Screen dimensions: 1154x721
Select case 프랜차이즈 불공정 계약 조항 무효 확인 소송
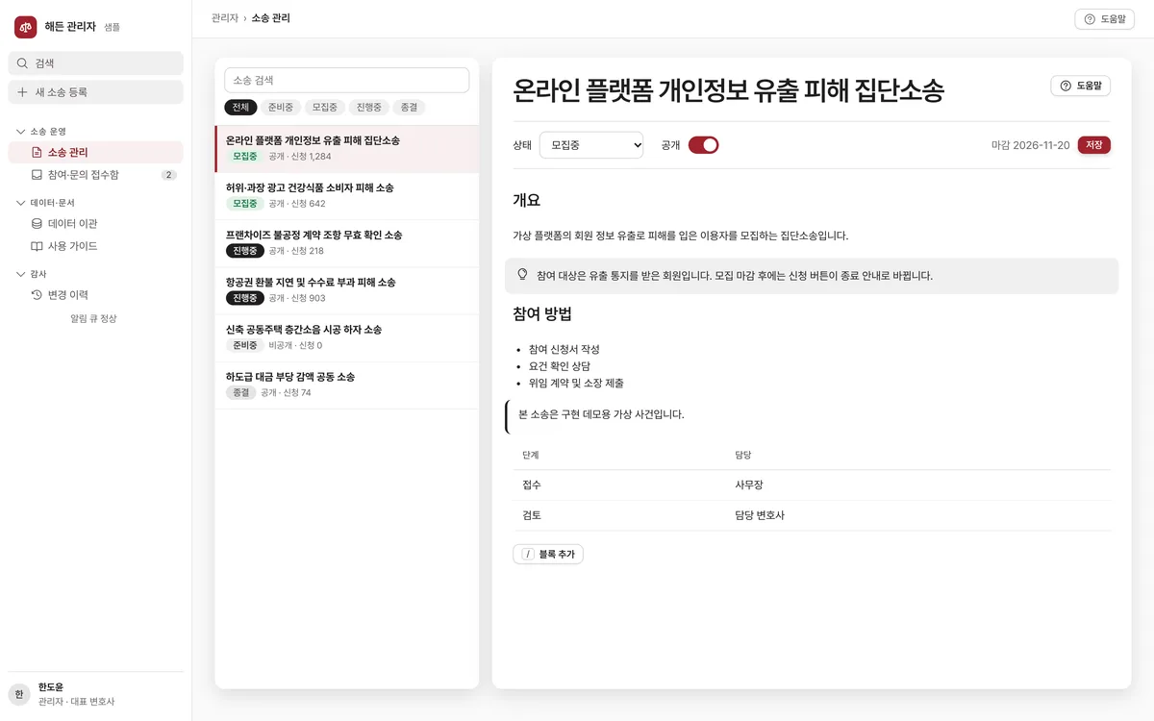click(x=346, y=243)
